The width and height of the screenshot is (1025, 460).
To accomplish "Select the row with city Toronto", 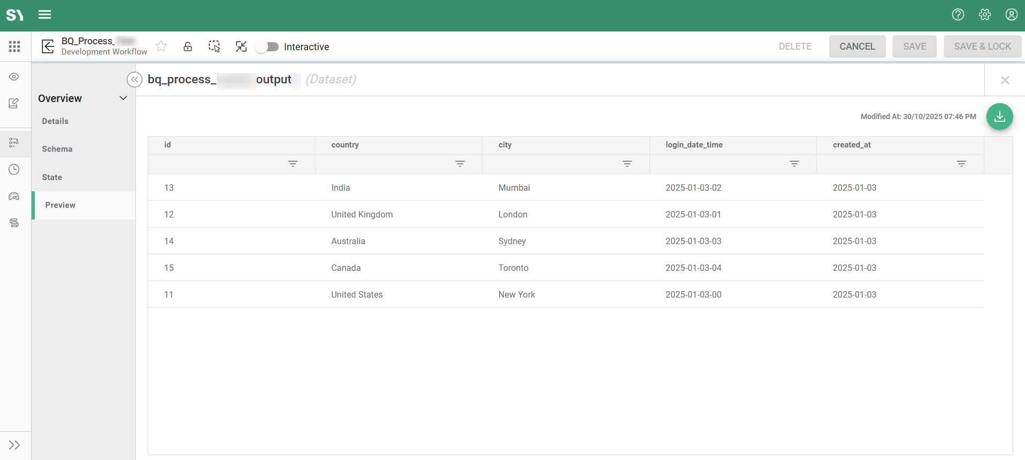I will point(513,268).
